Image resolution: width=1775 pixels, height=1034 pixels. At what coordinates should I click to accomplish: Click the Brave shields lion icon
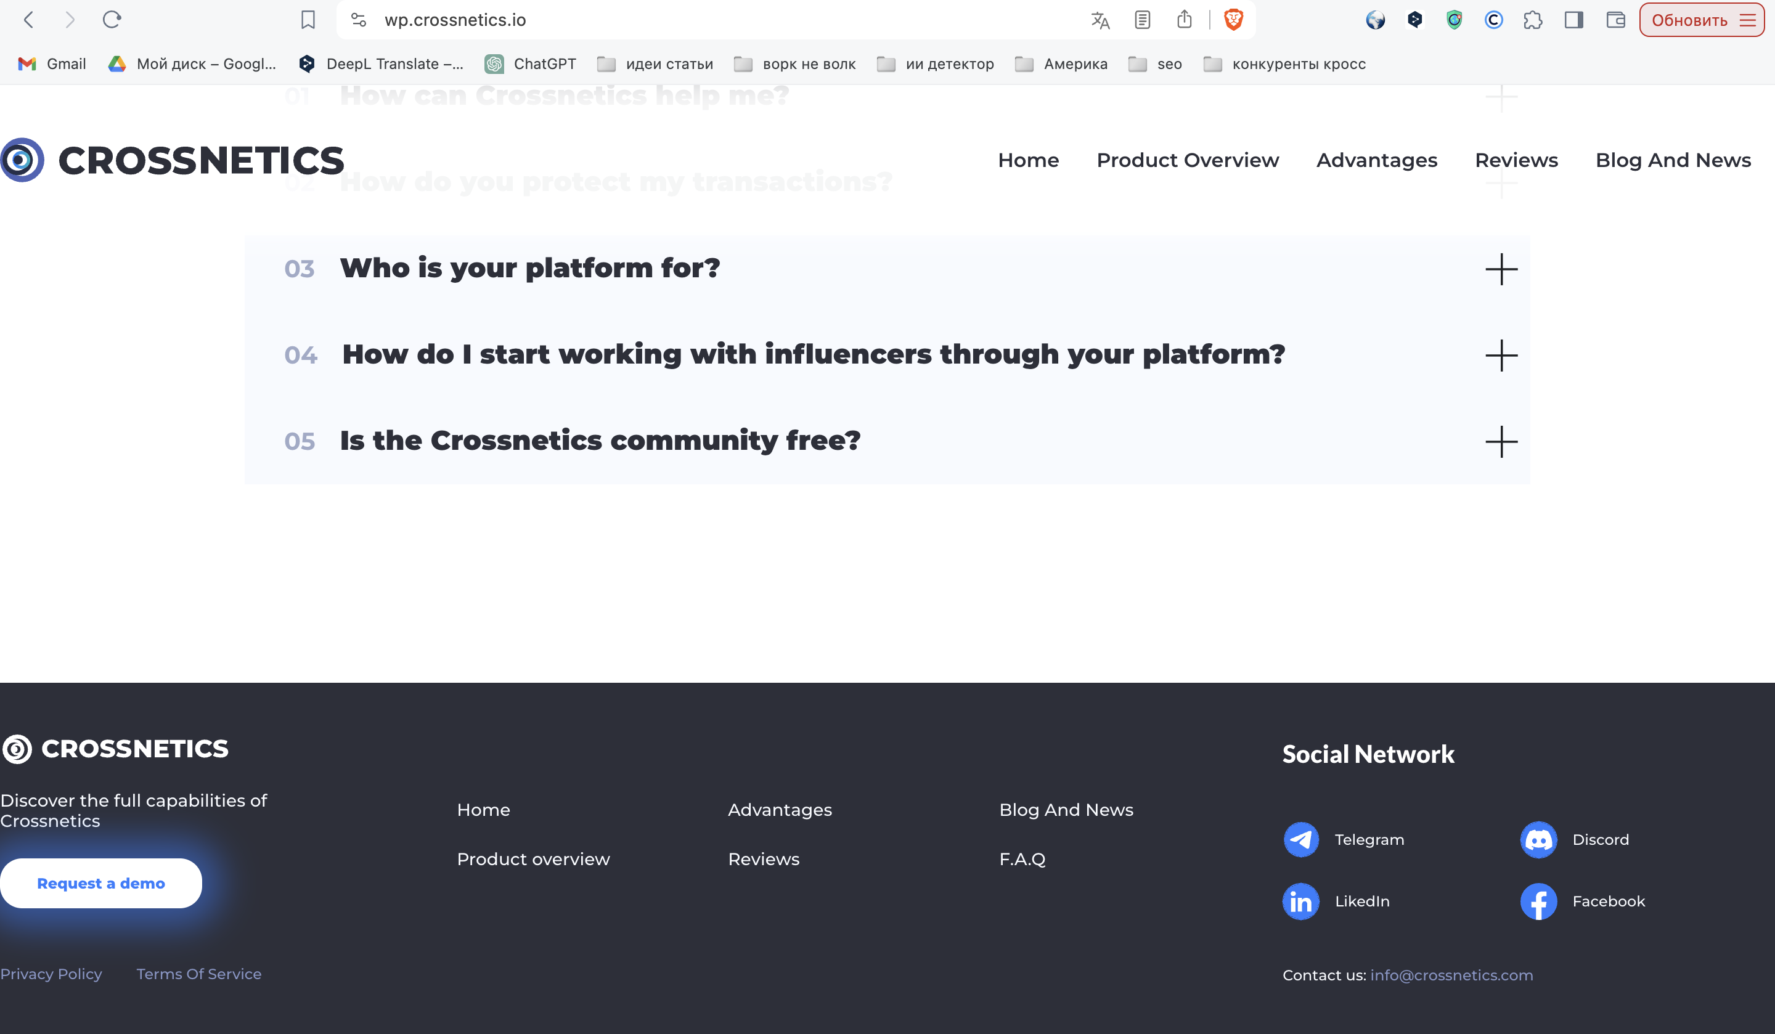(x=1233, y=20)
